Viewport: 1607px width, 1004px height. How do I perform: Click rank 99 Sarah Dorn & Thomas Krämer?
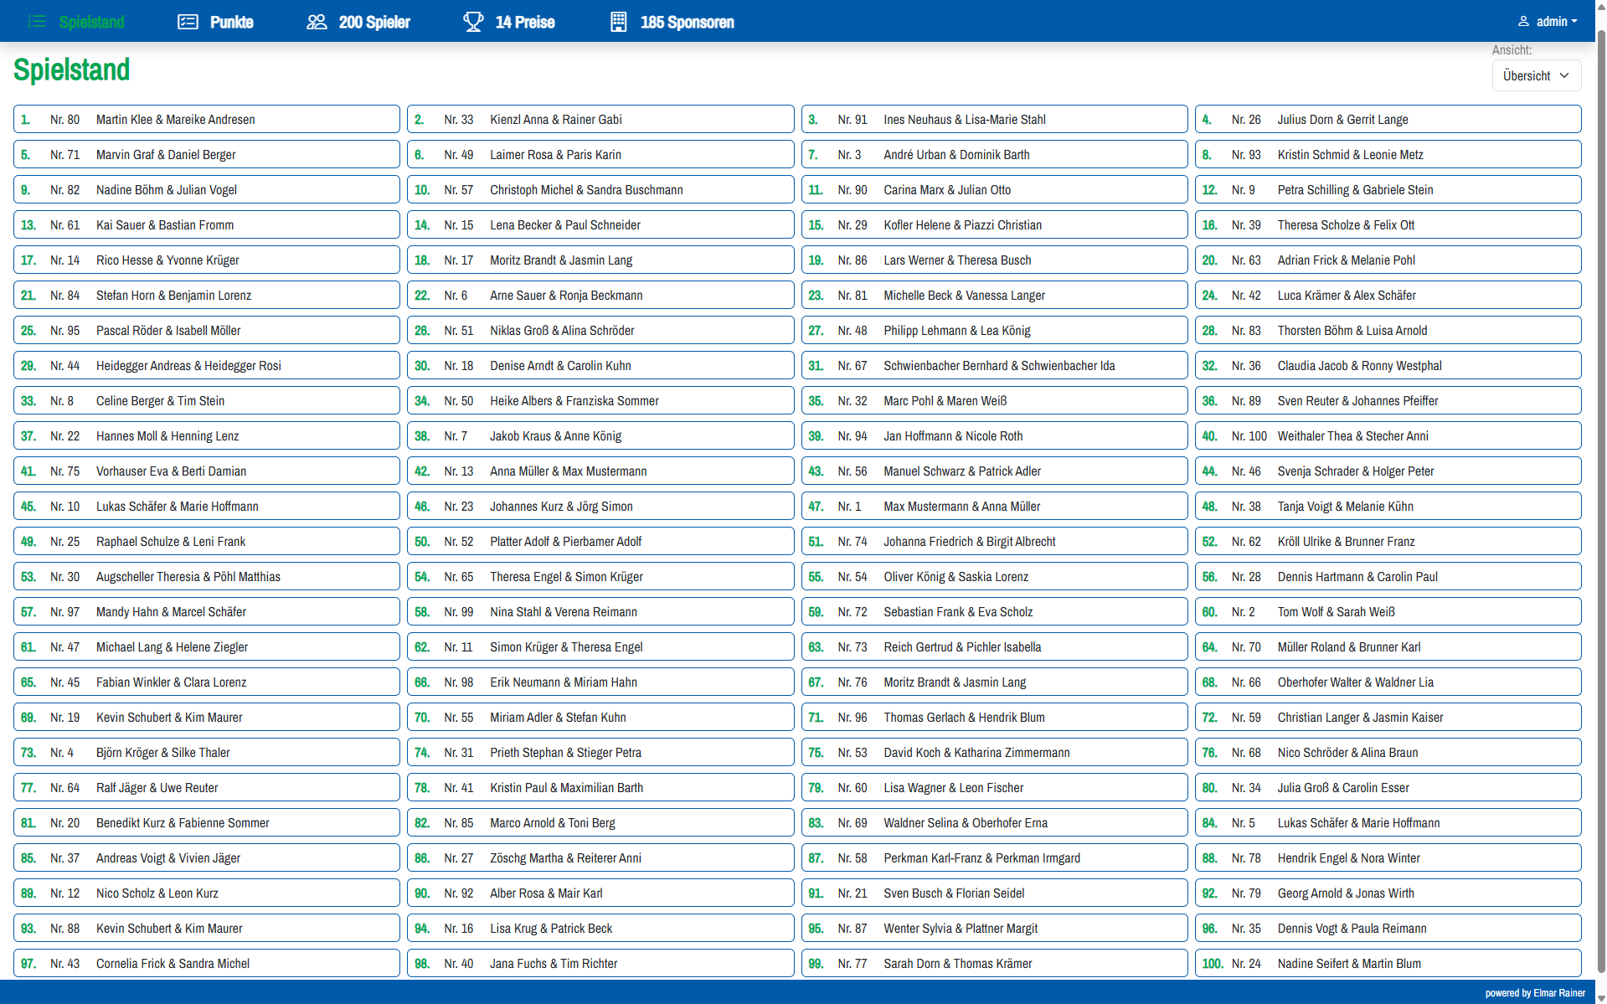[994, 963]
